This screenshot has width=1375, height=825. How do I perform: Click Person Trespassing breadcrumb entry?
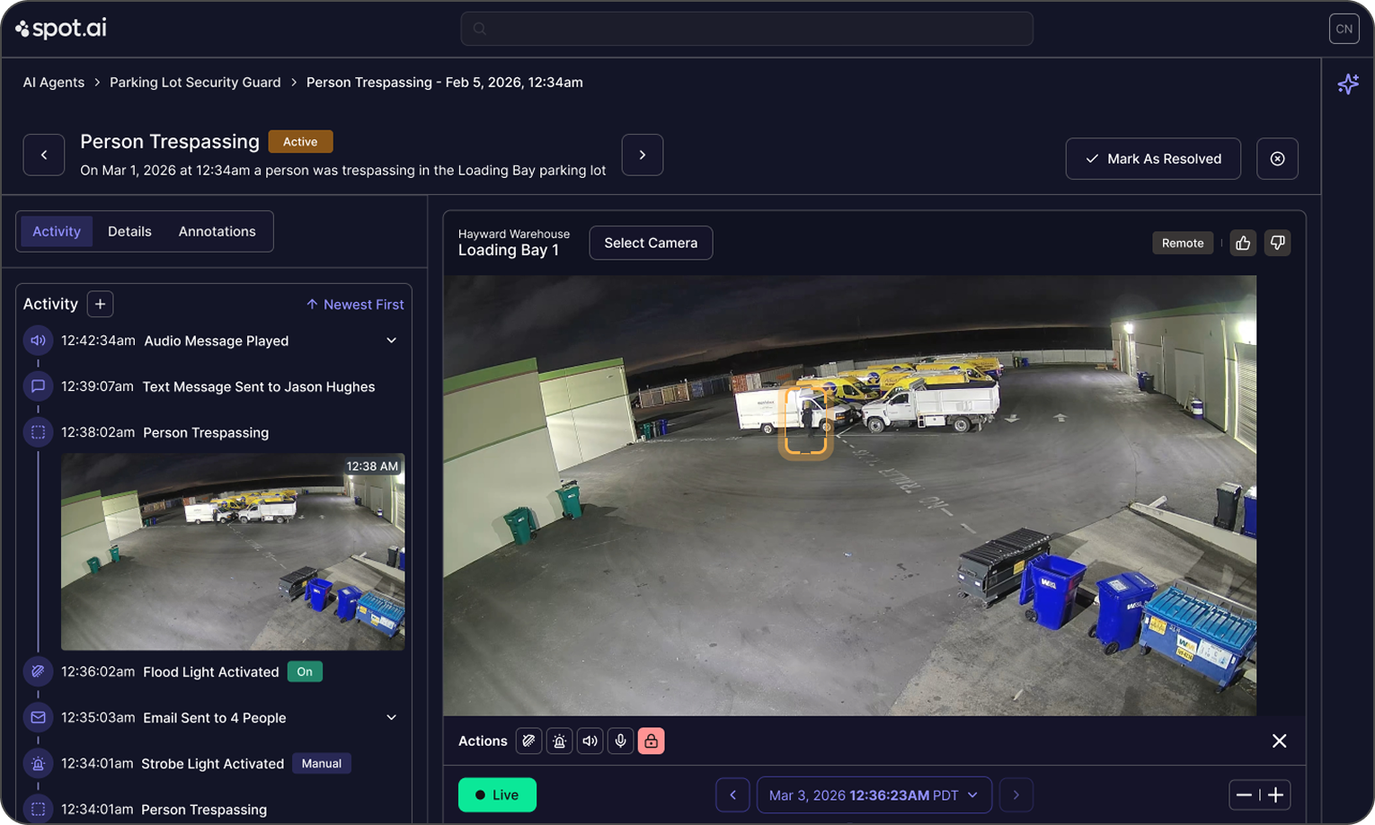coord(445,82)
